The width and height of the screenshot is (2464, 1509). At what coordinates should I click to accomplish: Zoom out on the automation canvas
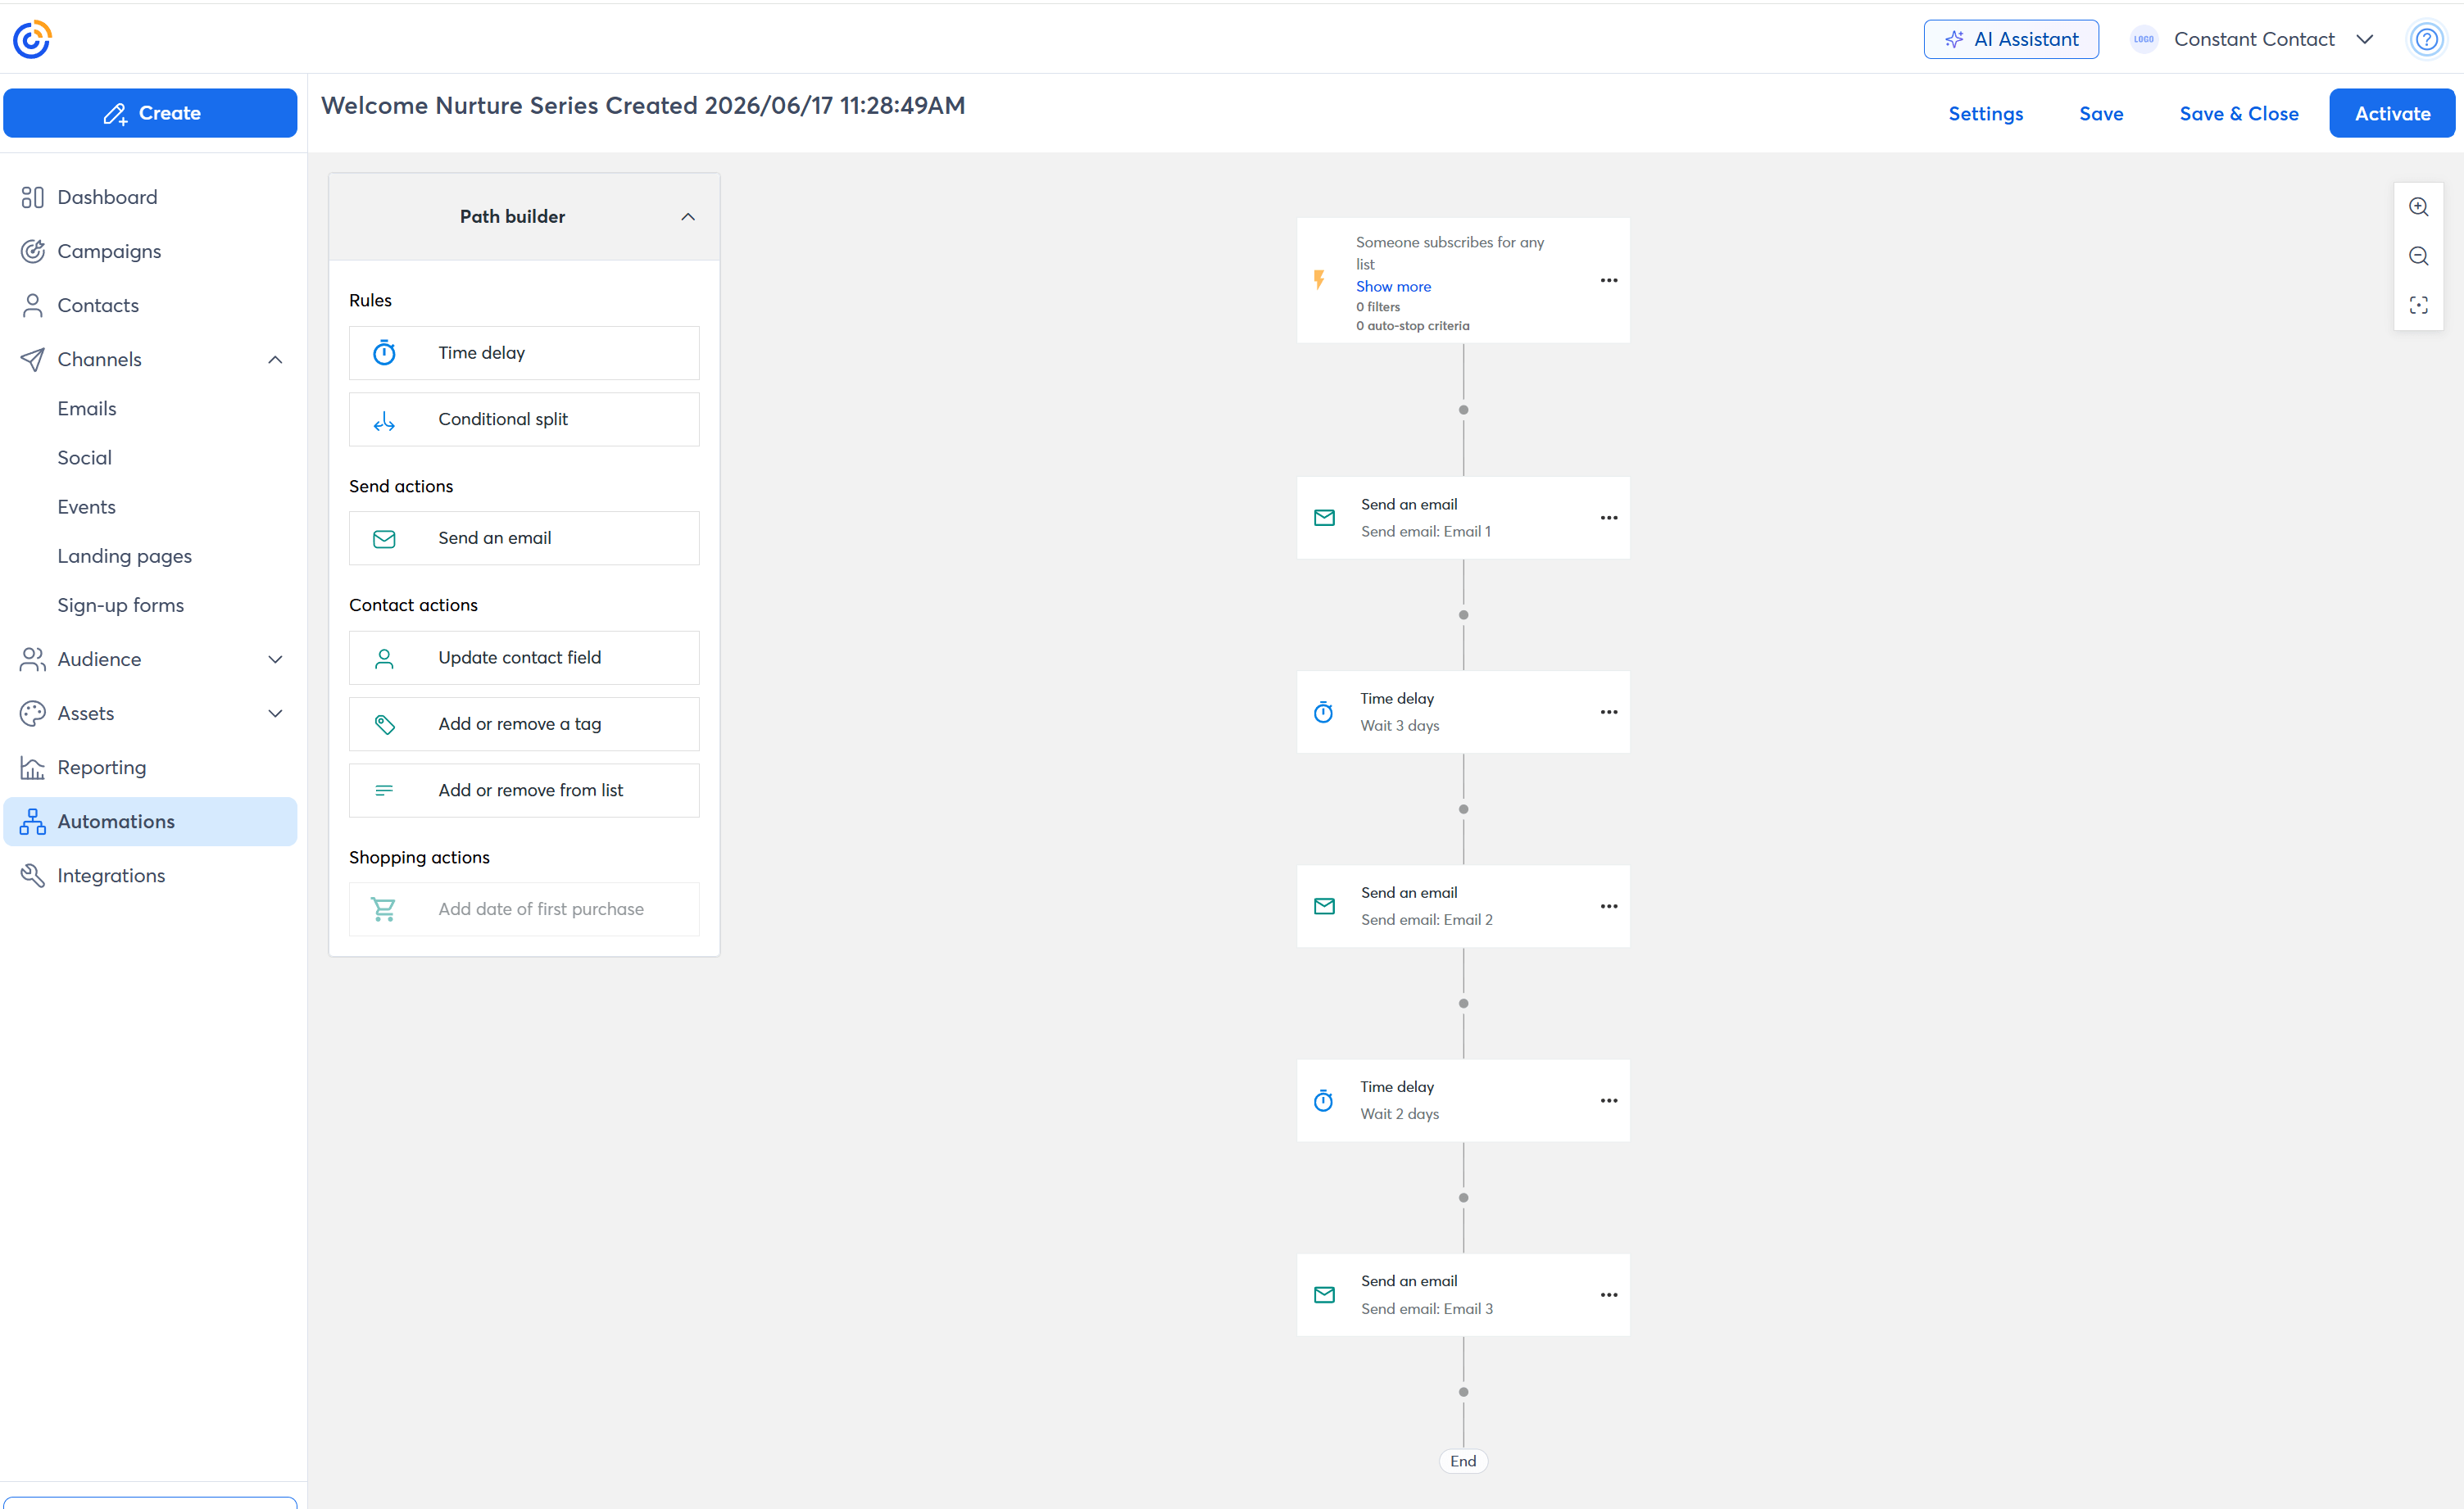[2418, 256]
